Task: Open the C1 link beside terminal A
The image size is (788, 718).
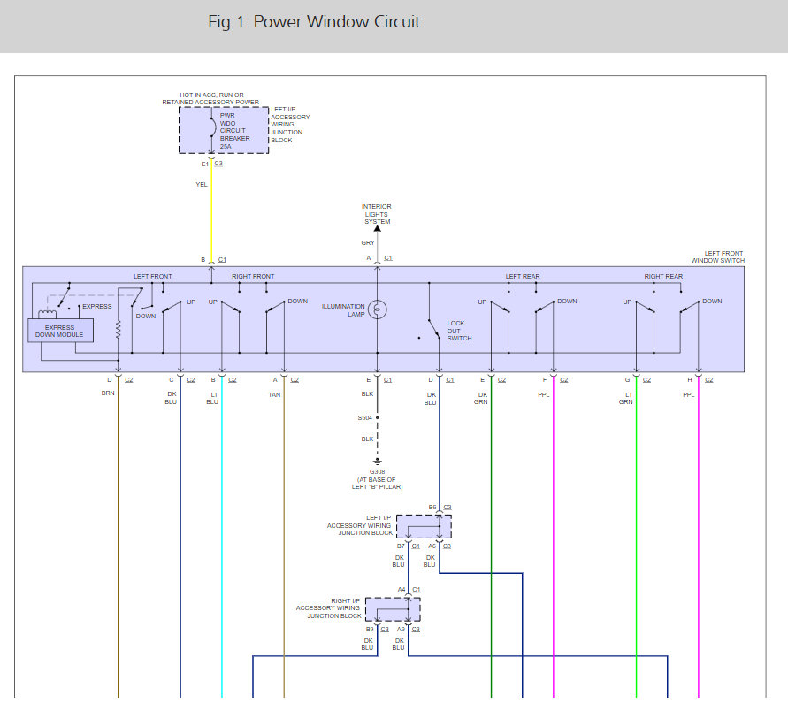Action: (388, 258)
